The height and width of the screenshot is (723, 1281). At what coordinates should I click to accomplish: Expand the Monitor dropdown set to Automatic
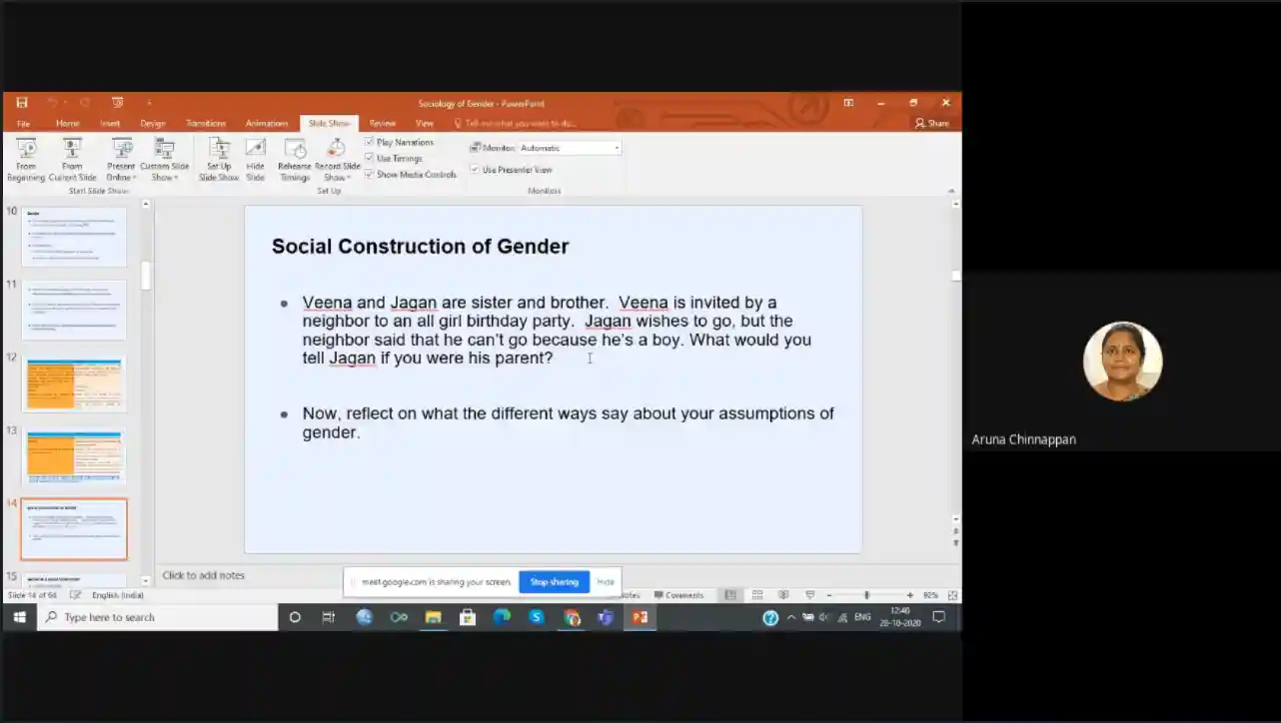pyautogui.click(x=617, y=148)
